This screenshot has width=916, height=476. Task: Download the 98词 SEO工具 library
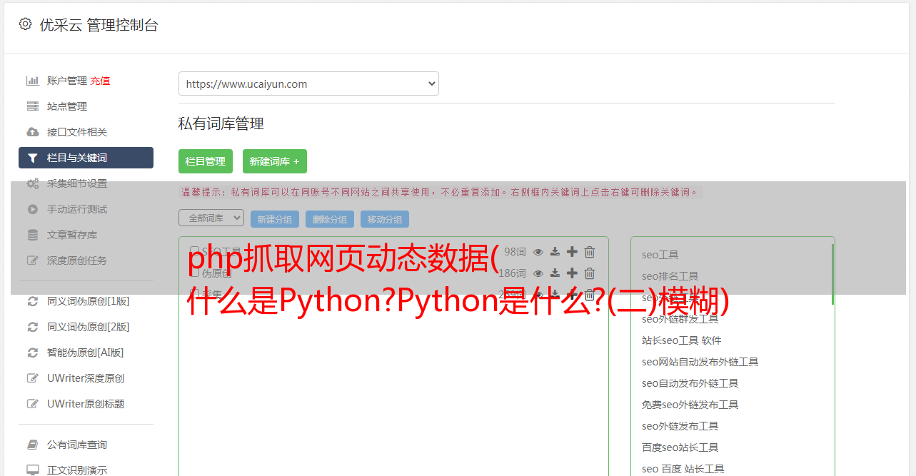coord(555,252)
